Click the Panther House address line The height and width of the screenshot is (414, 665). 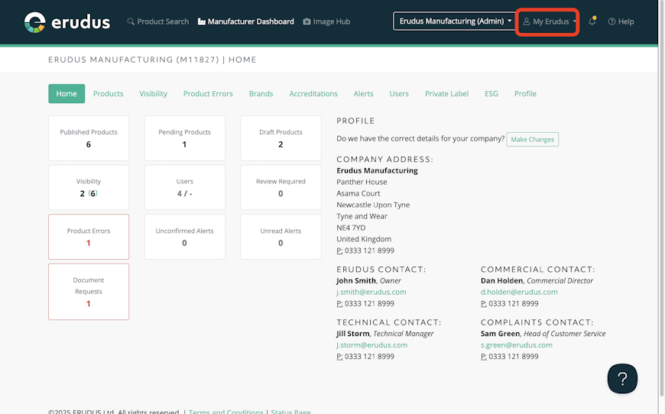(362, 182)
